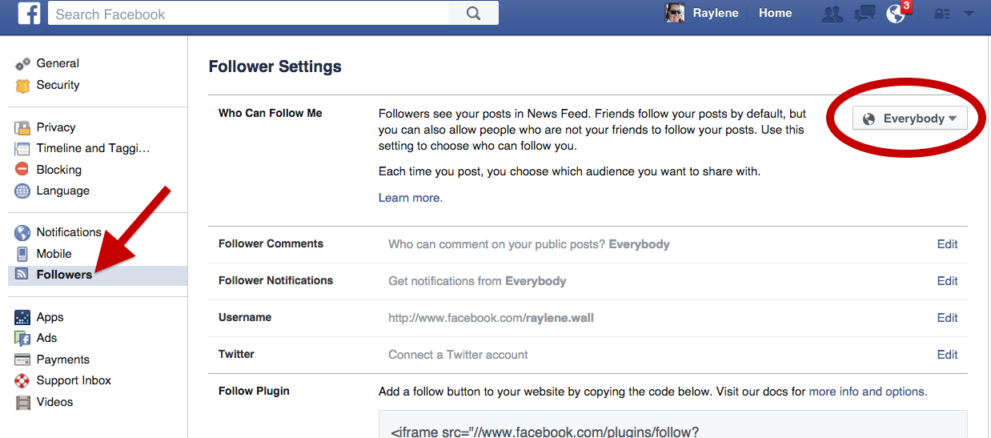
Task: Open the Blocking settings section
Action: pyautogui.click(x=58, y=170)
